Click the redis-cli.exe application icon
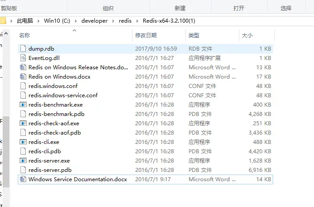 (23, 142)
